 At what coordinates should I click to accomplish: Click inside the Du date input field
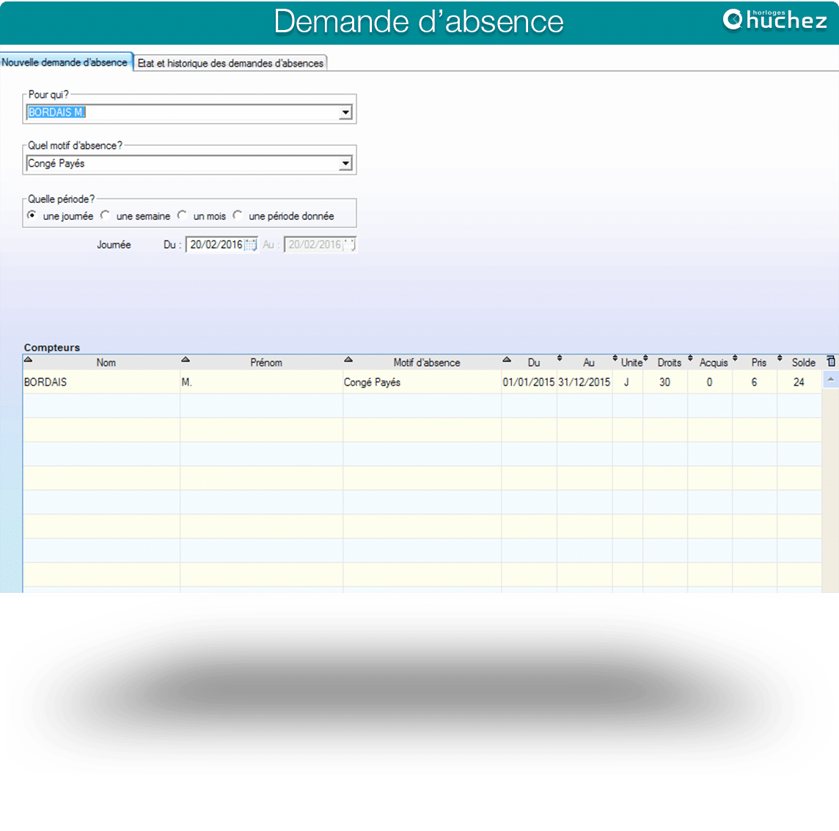[x=213, y=244]
